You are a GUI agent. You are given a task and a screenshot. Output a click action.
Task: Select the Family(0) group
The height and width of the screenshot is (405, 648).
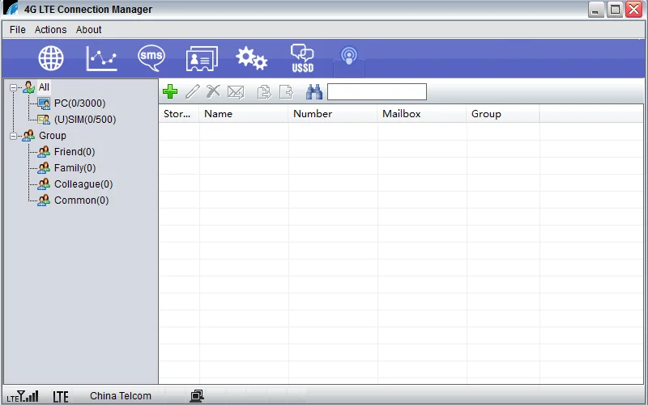tap(74, 168)
